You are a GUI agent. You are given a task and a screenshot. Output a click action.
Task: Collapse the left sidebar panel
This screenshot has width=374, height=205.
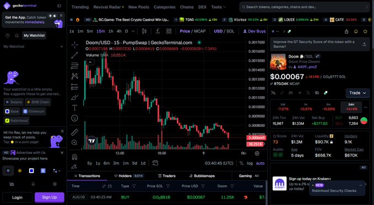click(x=59, y=5)
